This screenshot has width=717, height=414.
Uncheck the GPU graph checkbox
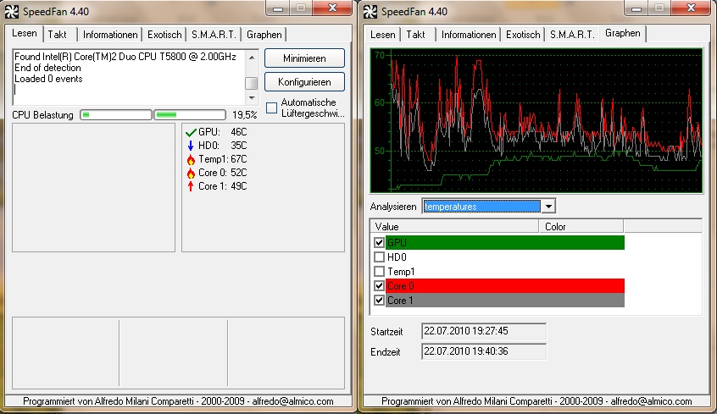point(379,243)
